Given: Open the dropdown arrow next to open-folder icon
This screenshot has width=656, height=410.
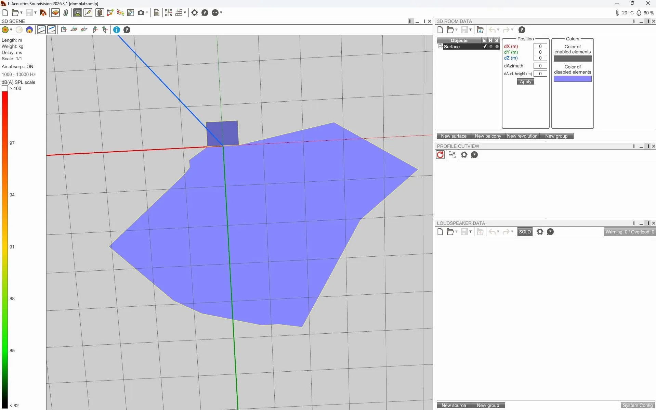Looking at the screenshot, I should tap(21, 13).
